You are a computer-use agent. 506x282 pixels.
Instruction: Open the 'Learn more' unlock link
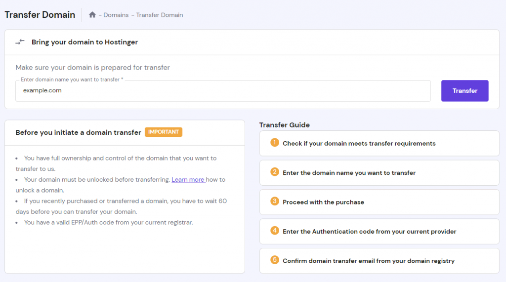188,180
